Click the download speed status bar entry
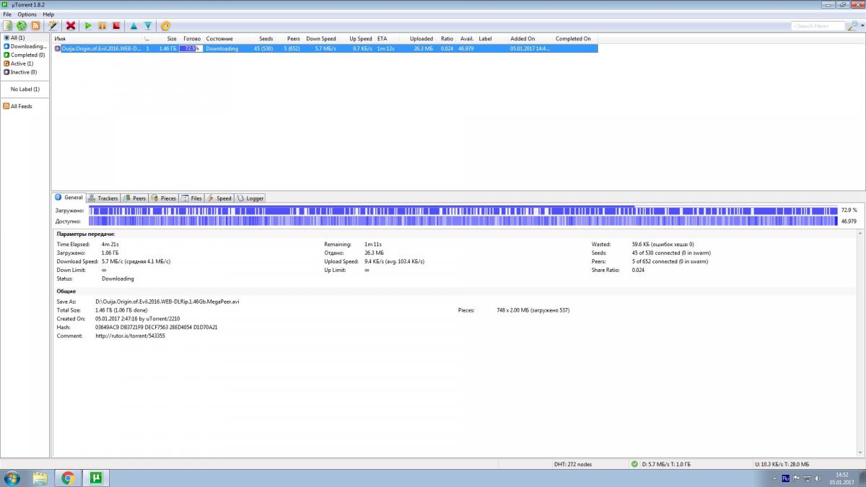Screen dimensions: 866x487 pos(666,464)
